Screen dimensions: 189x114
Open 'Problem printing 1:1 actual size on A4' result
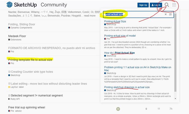138,69
